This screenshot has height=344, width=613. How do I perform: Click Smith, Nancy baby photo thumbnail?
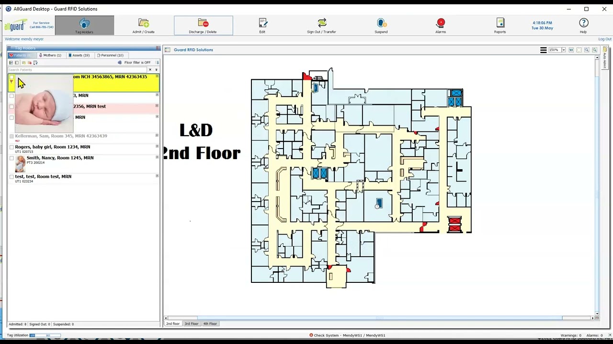(x=20, y=164)
